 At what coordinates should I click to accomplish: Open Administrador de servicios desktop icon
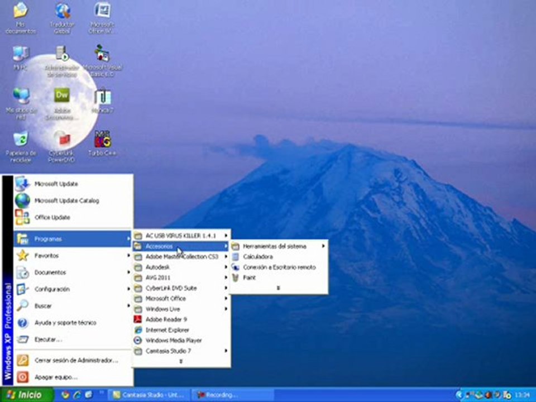(x=61, y=61)
